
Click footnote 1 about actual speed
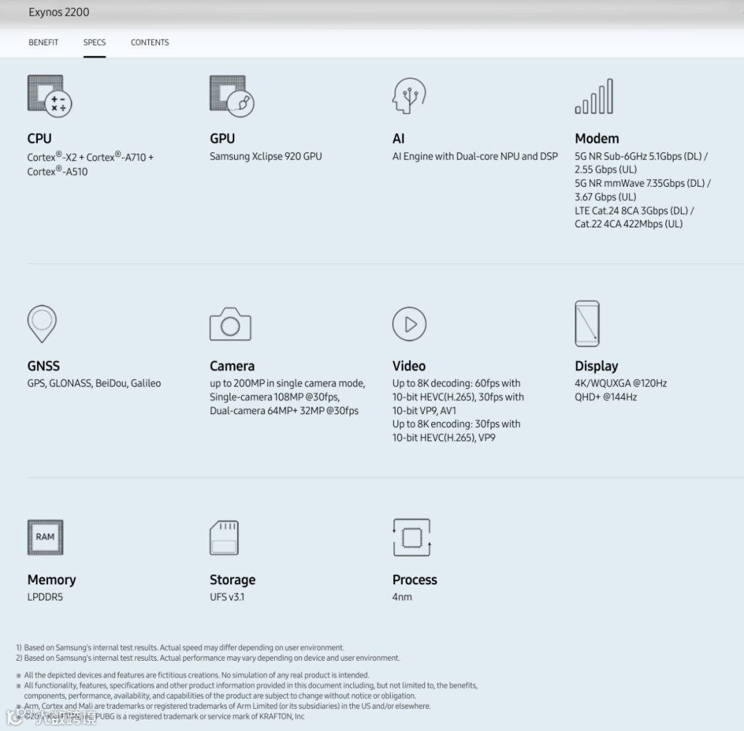[180, 648]
